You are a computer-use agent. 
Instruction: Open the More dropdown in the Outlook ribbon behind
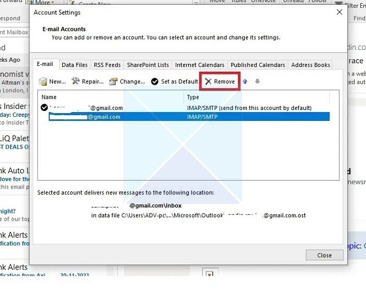44,2
